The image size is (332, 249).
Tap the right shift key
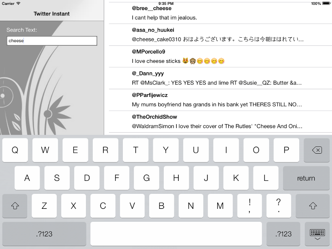[x=313, y=206]
